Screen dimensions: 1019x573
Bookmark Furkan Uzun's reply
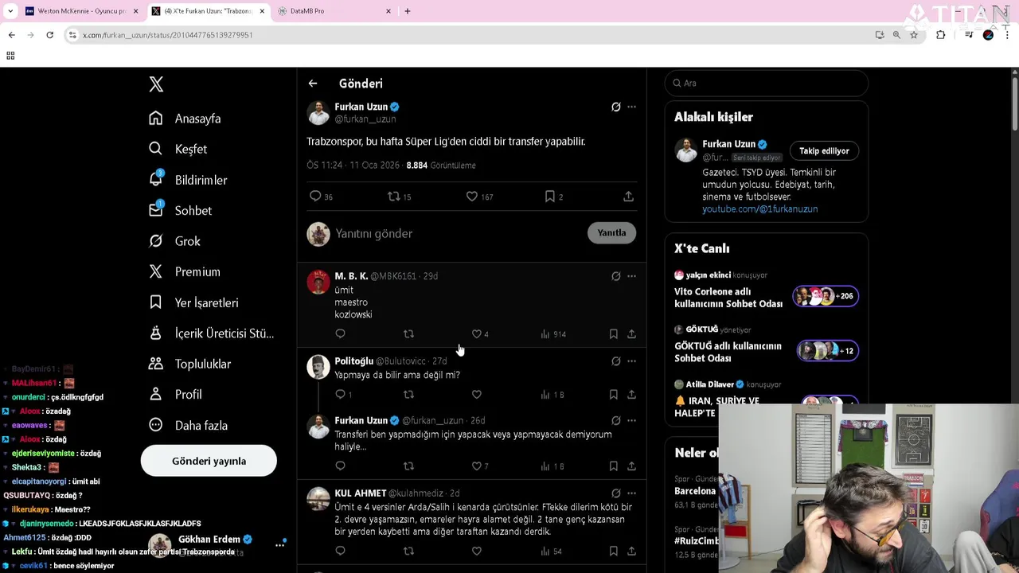[613, 466]
